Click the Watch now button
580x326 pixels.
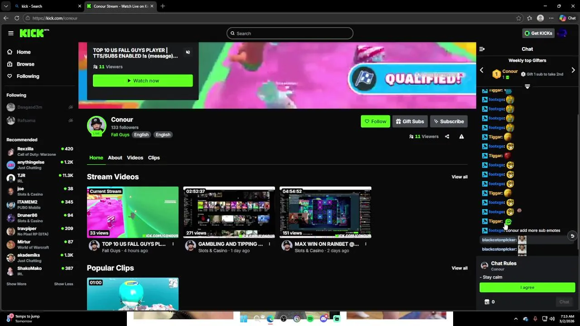[143, 81]
